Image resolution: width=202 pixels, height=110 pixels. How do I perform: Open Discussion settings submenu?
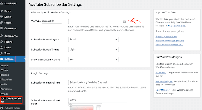[6, 80]
